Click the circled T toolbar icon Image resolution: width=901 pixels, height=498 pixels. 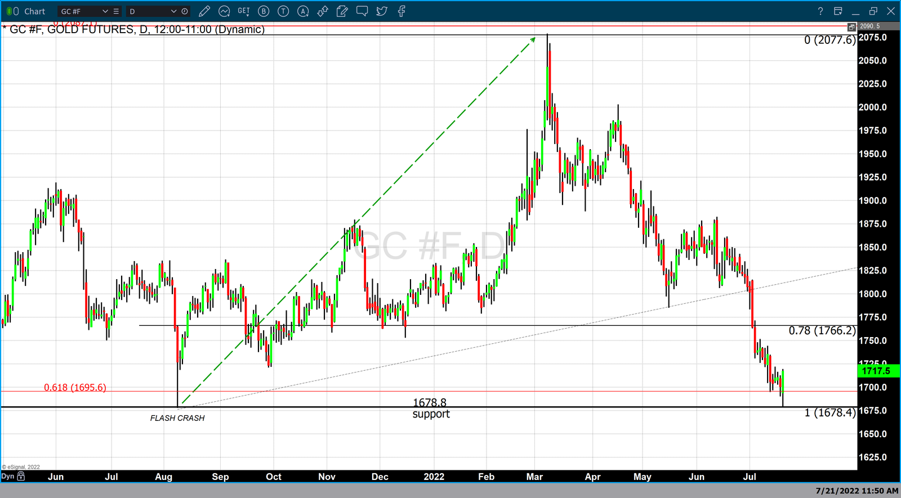click(x=283, y=11)
